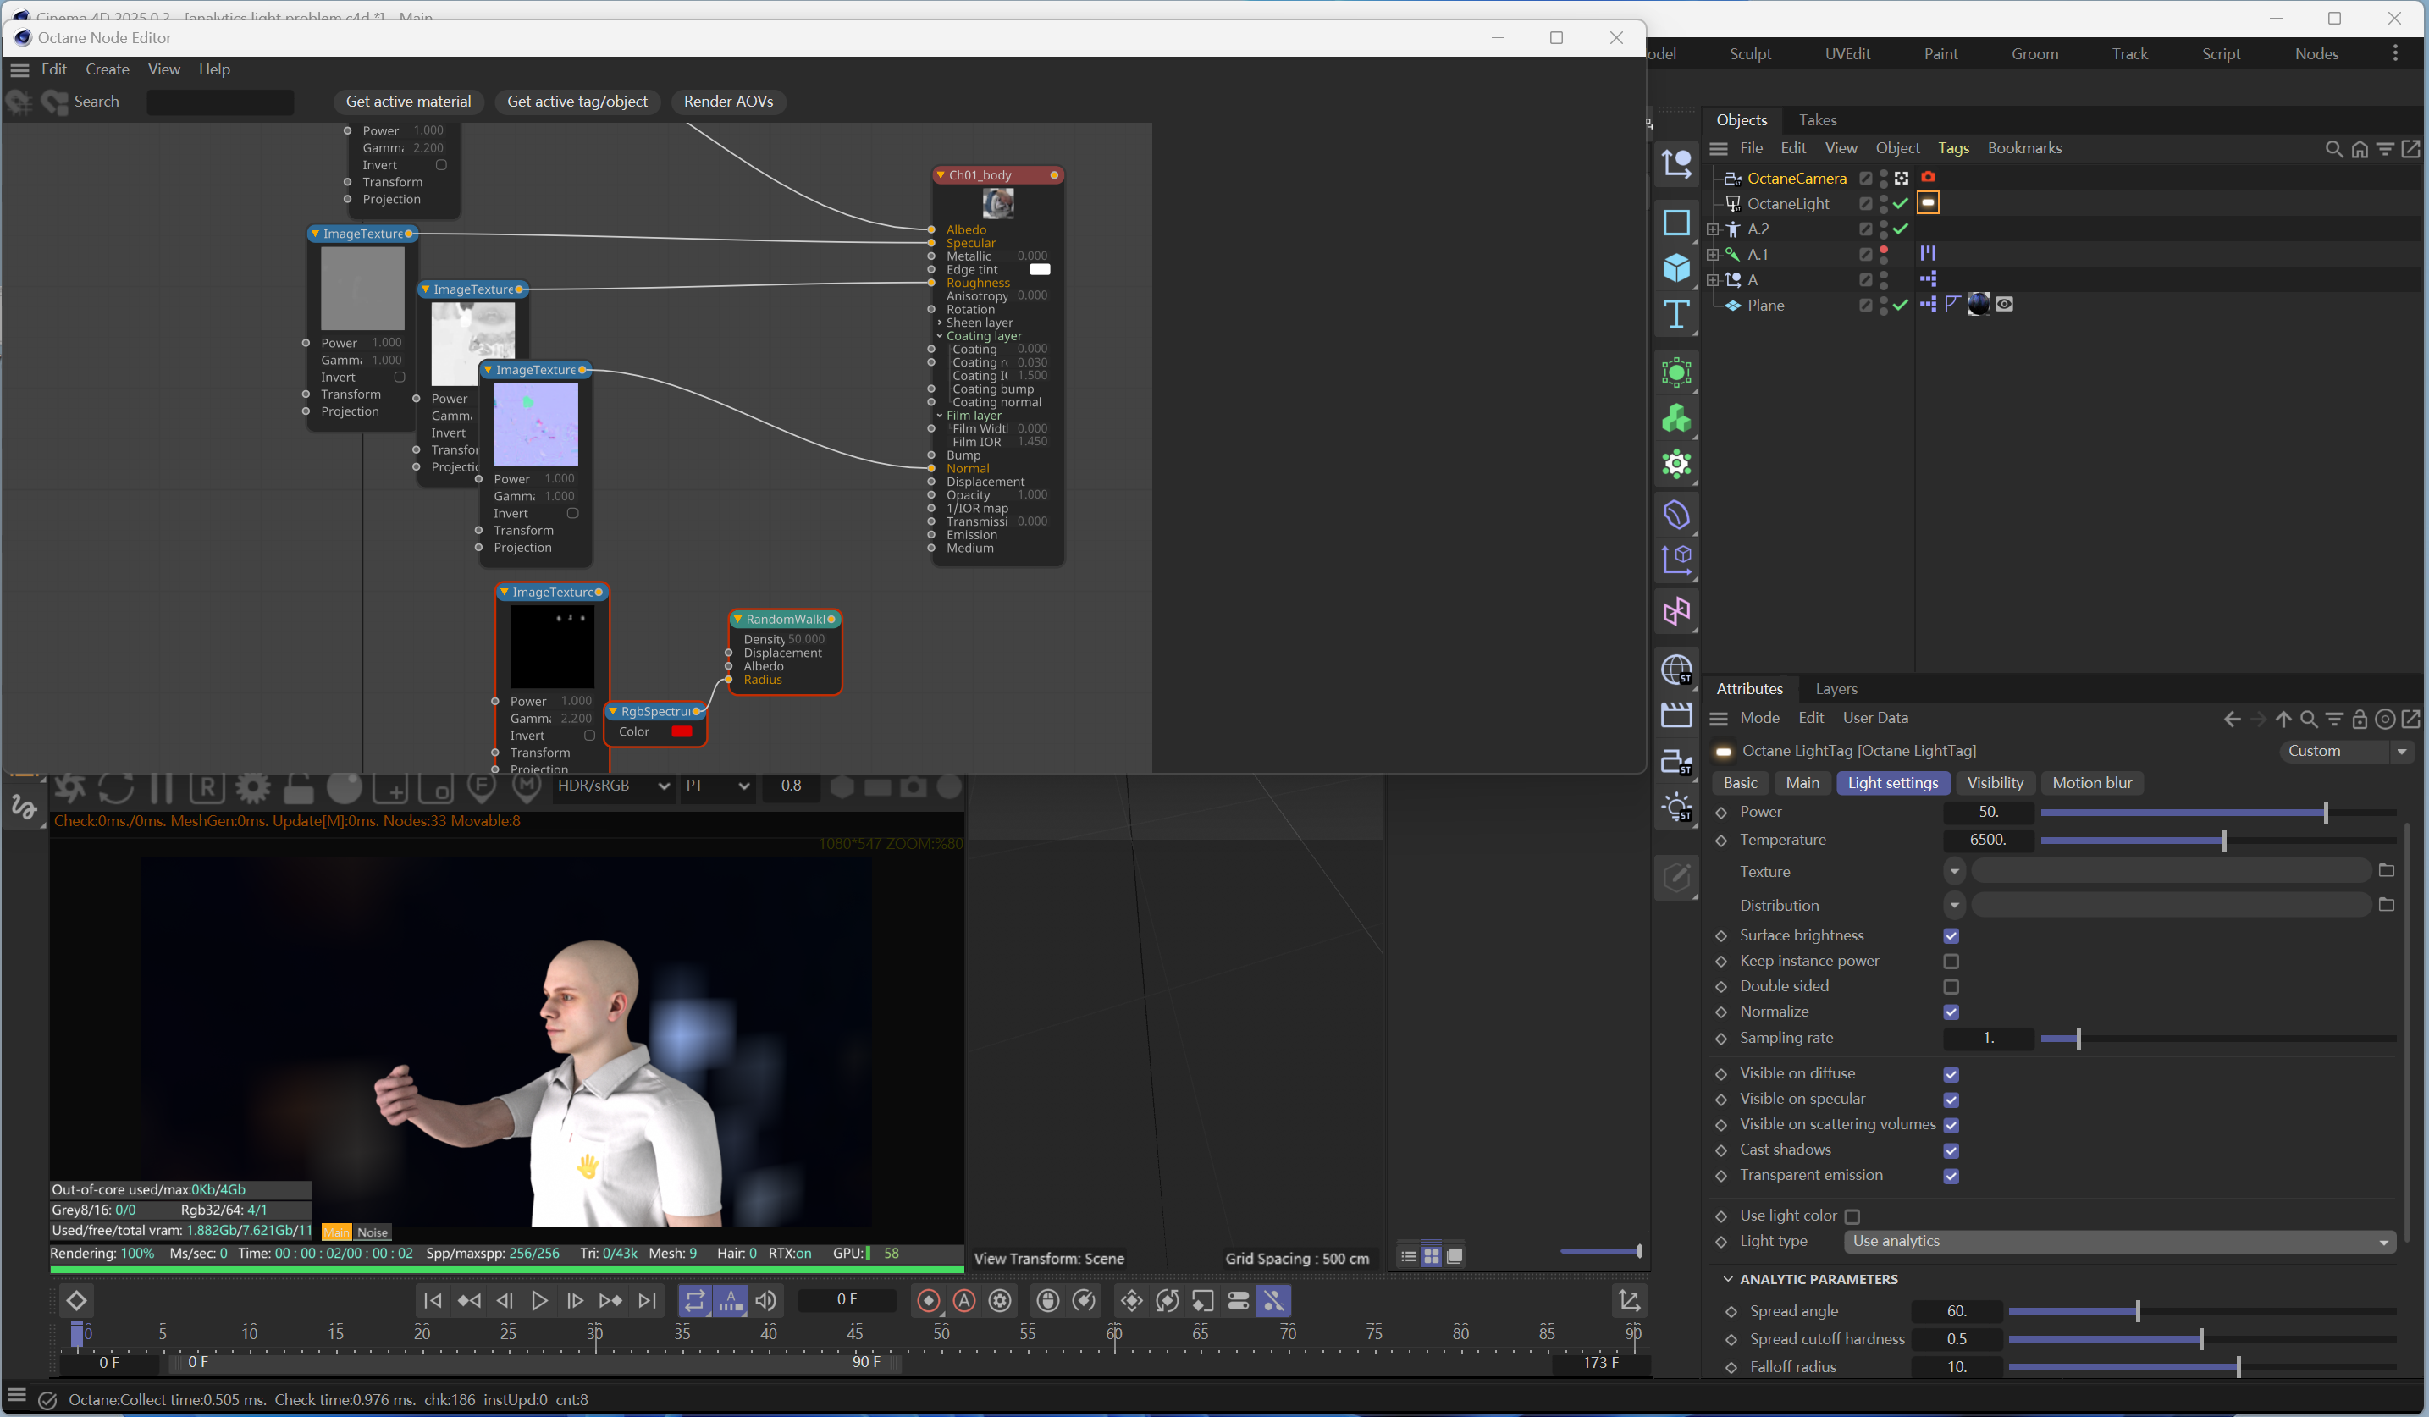Open Create menu in Node Editor
2429x1417 pixels.
(107, 69)
